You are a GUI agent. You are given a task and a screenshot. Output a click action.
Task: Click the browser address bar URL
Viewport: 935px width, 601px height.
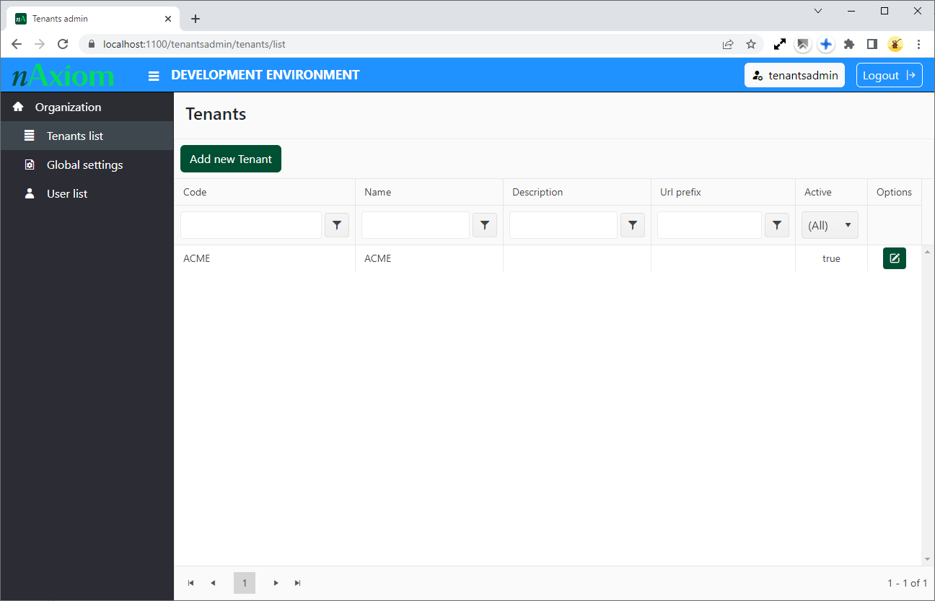coord(194,44)
